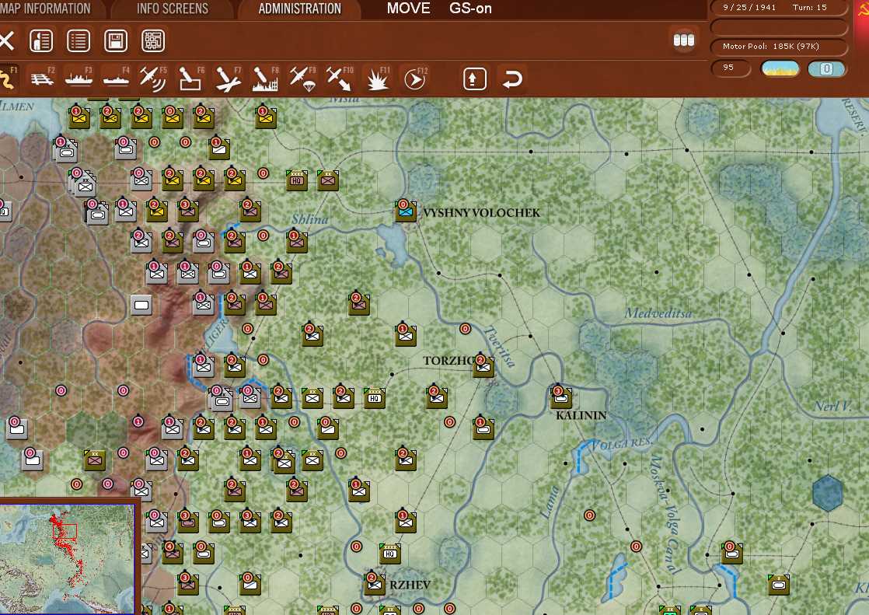This screenshot has width=869, height=615.
Task: Select F8 bomb city mode
Action: tap(266, 79)
